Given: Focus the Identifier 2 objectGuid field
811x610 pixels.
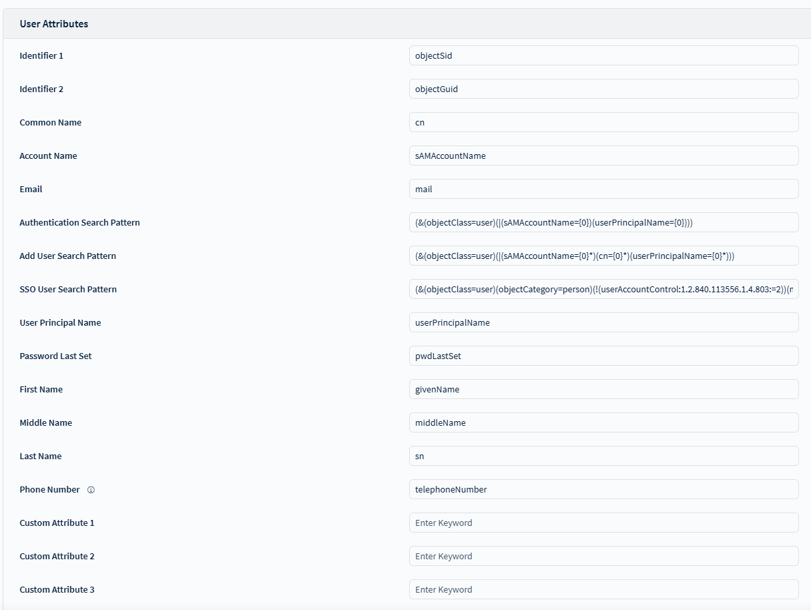Looking at the screenshot, I should pyautogui.click(x=603, y=89).
